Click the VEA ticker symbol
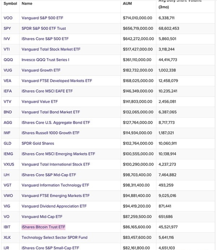The width and height of the screenshot is (217, 250). click(7, 81)
